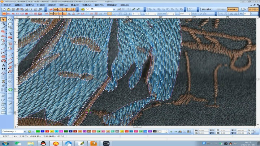Image resolution: width=260 pixels, height=146 pixels.
Task: Select the Reshape Object tool in left toolbox
Action: tap(3, 24)
